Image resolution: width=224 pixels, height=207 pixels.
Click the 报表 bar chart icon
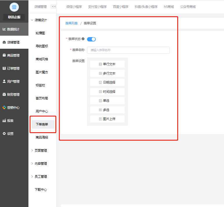(4, 121)
